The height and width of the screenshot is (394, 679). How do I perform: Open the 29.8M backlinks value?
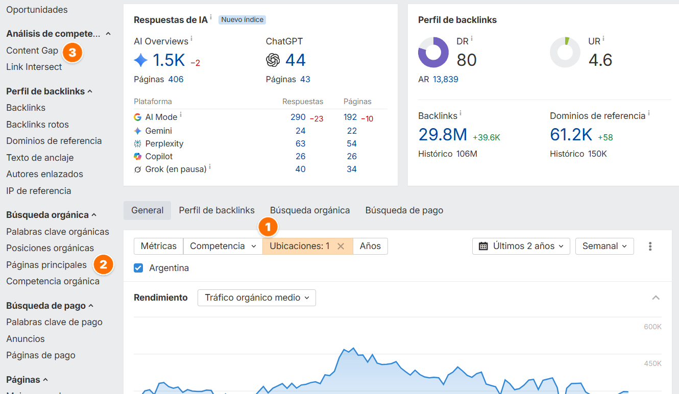click(x=443, y=135)
